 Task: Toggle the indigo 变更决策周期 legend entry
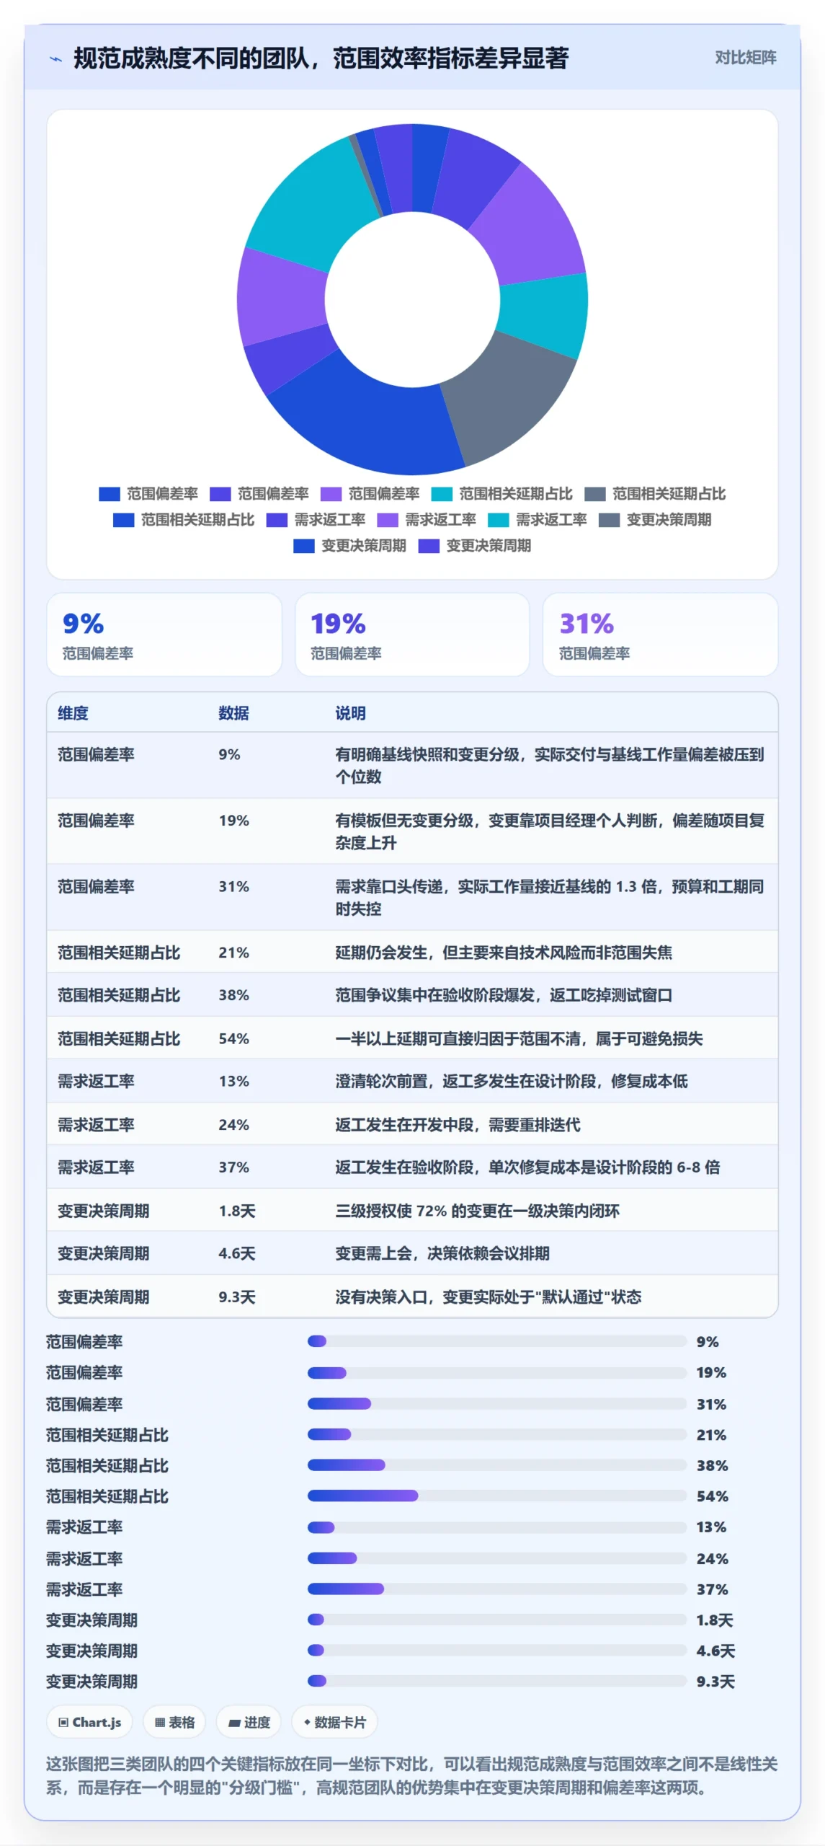click(475, 546)
